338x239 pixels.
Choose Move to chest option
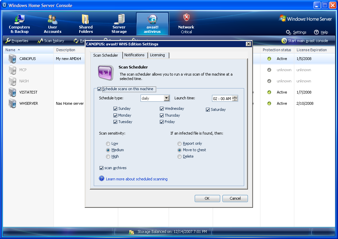(179, 150)
